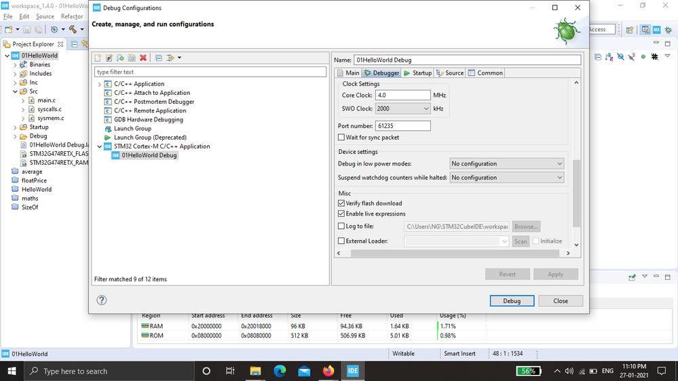The height and width of the screenshot is (381, 678).
Task: Click the Debug button
Action: pos(512,300)
